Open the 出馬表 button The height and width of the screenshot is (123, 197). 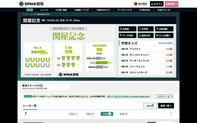pyautogui.click(x=128, y=29)
